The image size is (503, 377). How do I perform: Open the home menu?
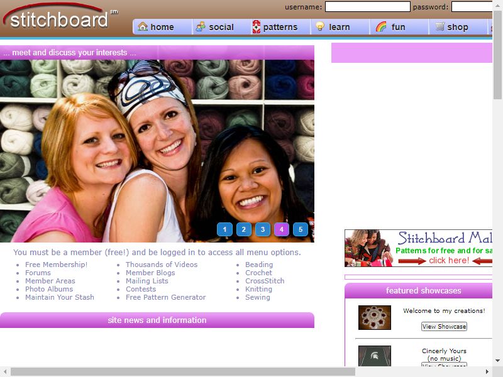(163, 27)
